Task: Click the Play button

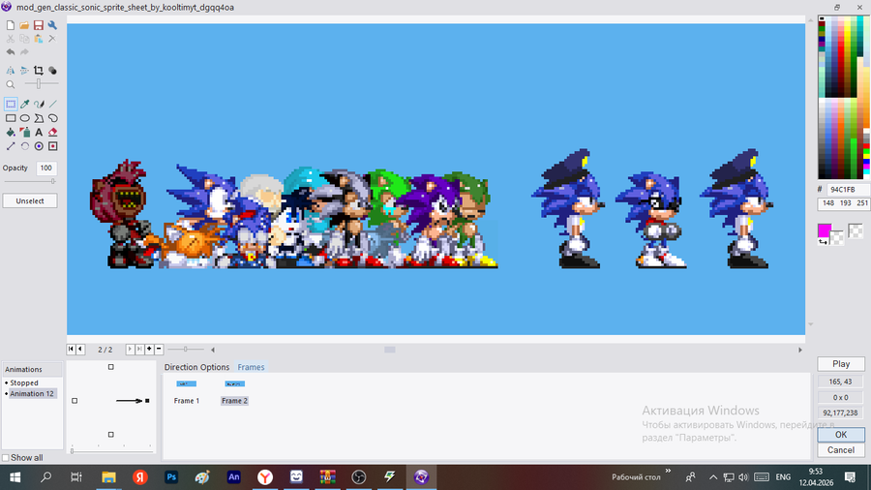Action: pos(841,364)
